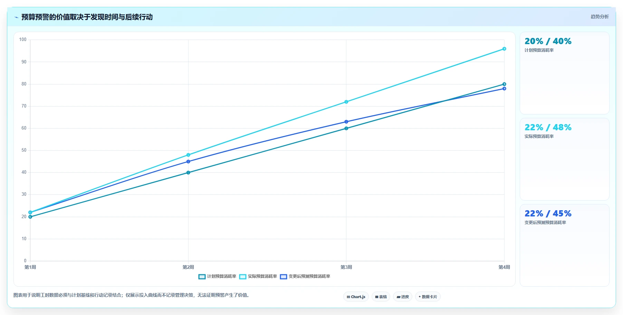The height and width of the screenshot is (315, 623).
Task: Click the lightning icon beside the title
Action: tap(16, 17)
